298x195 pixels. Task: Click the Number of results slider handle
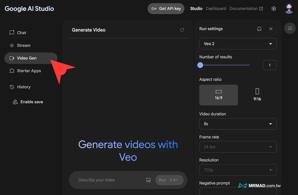[x=200, y=65]
